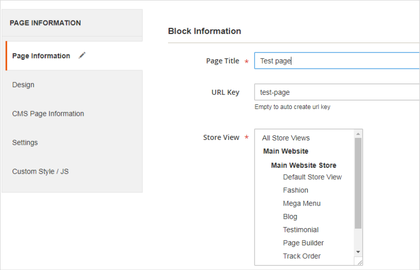Open the CMS Page Information tab
The height and width of the screenshot is (270, 420).
point(48,114)
